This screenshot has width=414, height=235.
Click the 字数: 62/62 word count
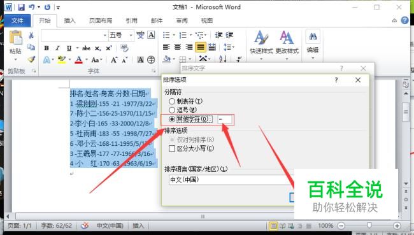click(x=56, y=226)
